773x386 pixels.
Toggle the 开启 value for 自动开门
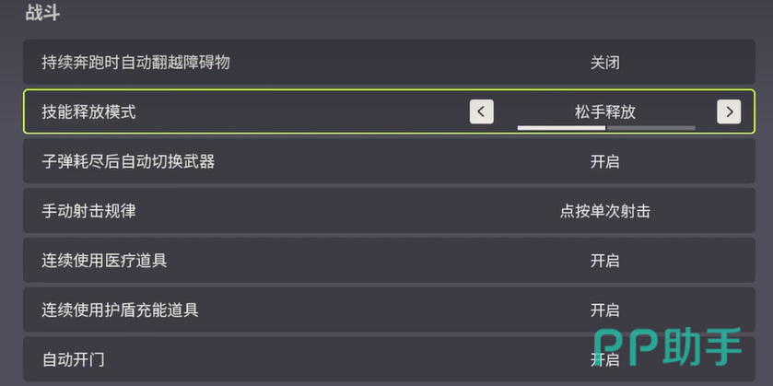604,359
